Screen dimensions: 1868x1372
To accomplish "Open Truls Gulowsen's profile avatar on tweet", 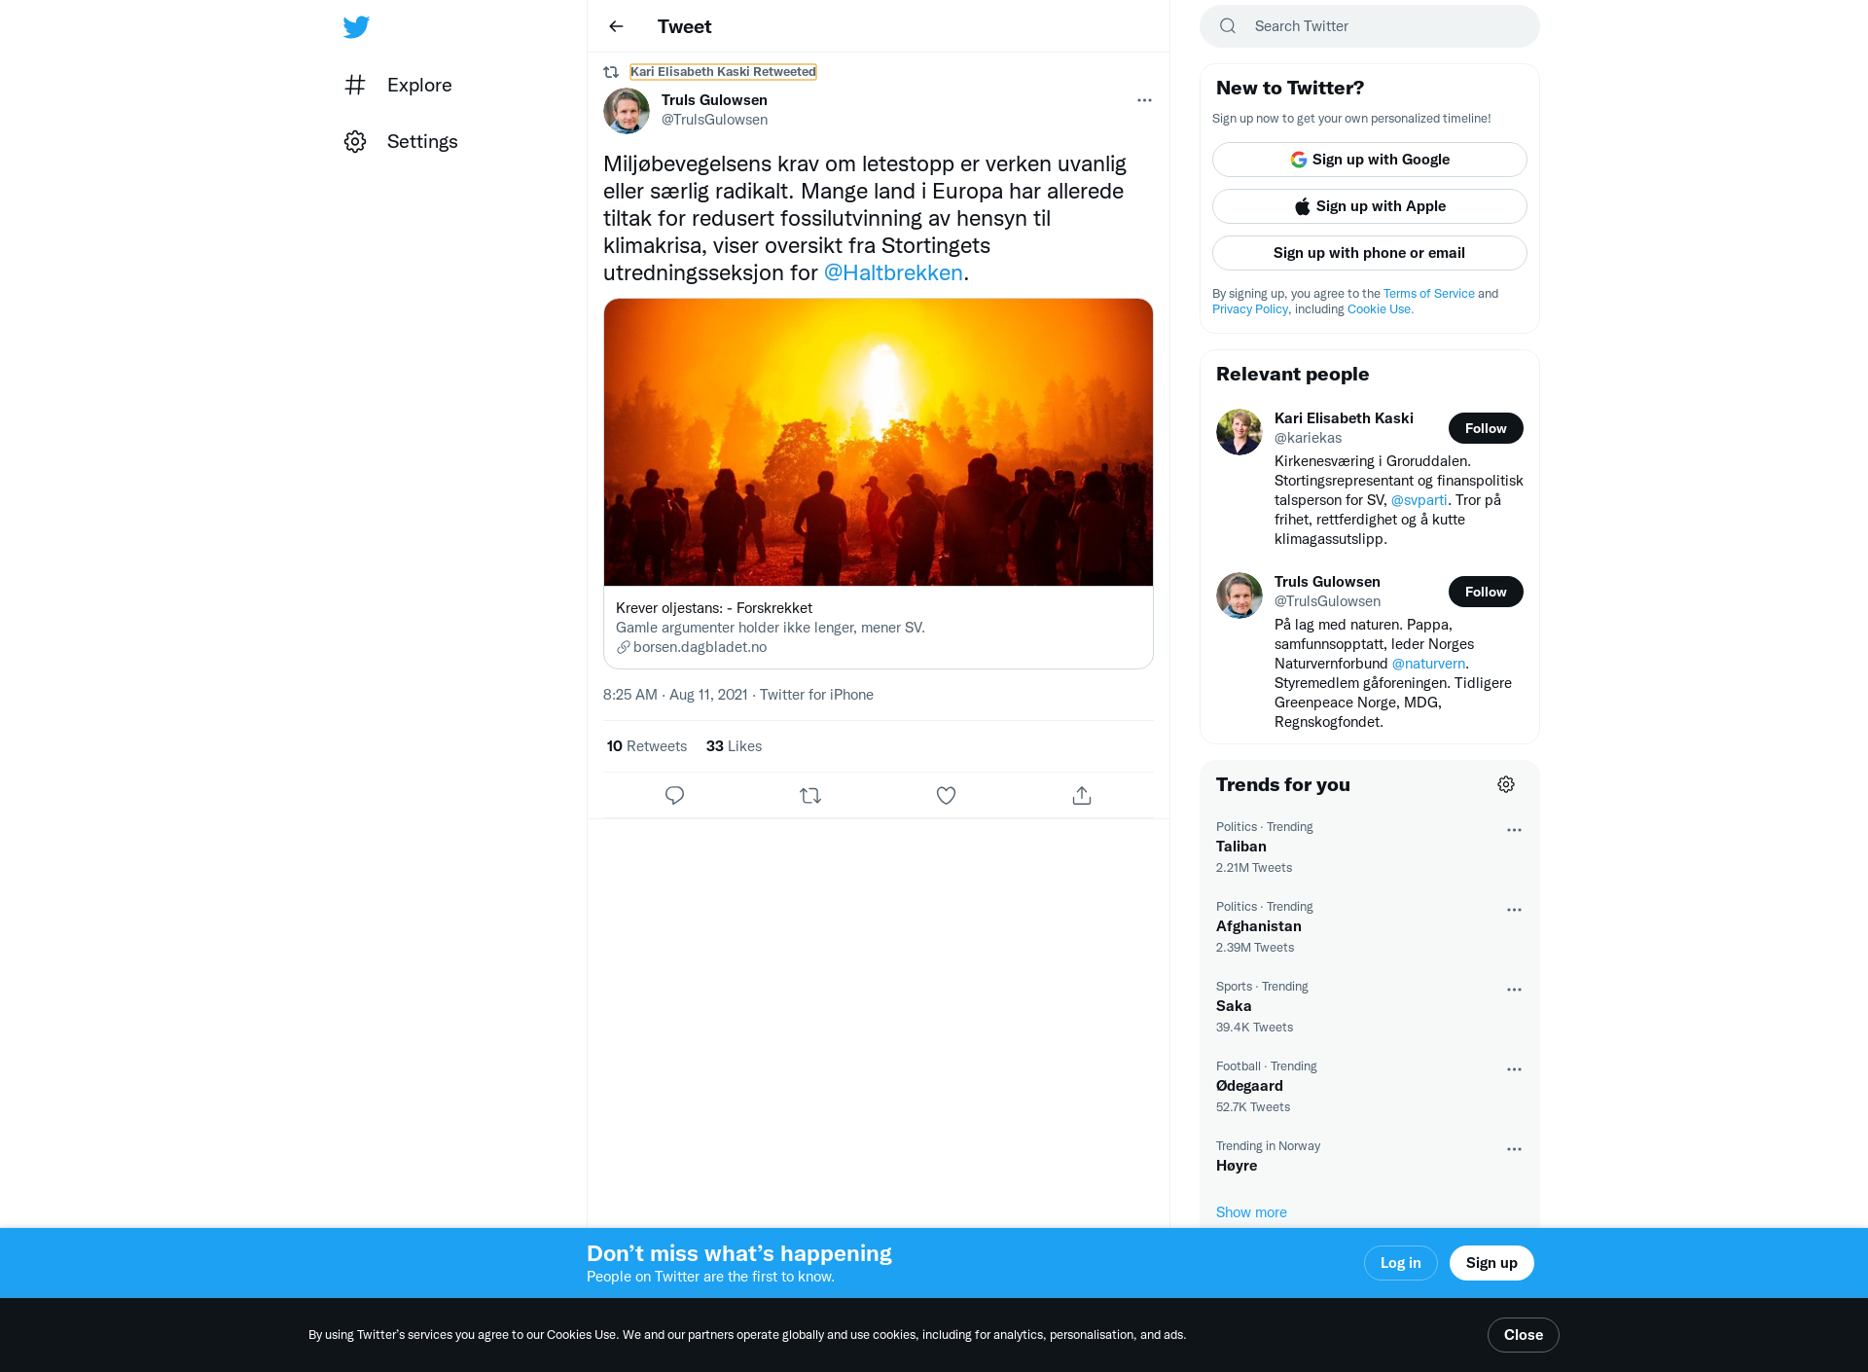I will click(x=627, y=111).
